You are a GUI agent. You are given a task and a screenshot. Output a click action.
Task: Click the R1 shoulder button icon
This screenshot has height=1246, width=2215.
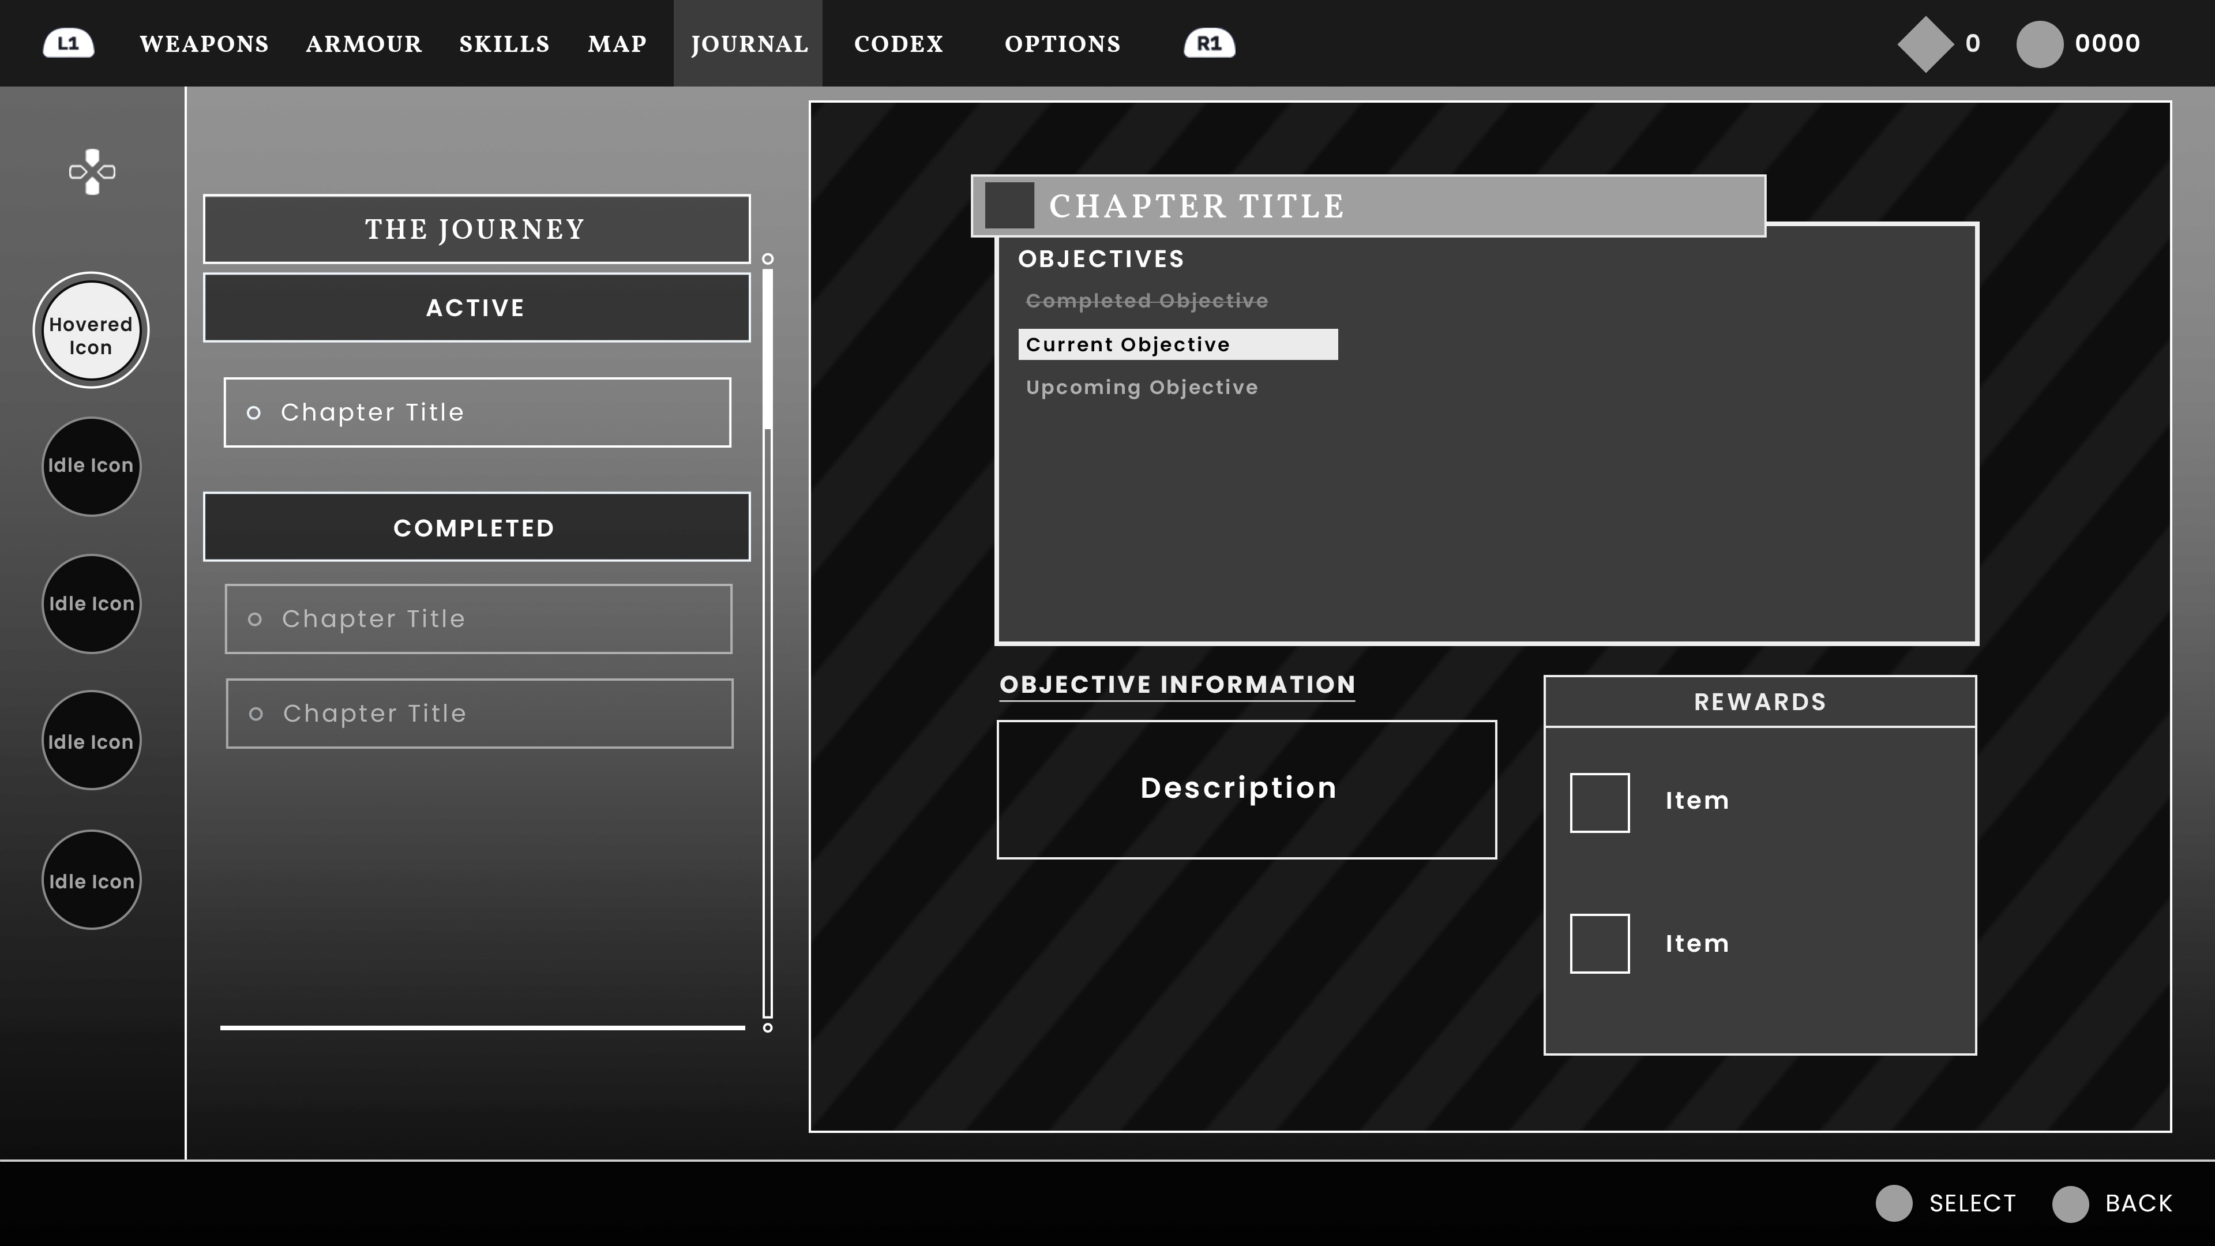1209,43
